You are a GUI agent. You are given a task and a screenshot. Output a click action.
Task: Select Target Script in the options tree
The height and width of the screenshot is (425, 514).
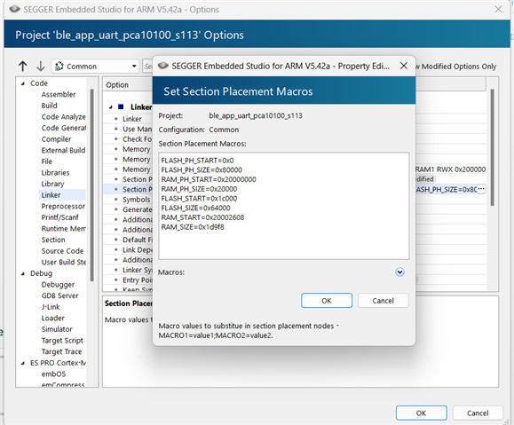click(x=62, y=341)
